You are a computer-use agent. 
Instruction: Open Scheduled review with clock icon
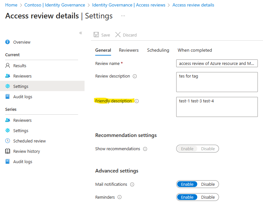click(x=29, y=141)
